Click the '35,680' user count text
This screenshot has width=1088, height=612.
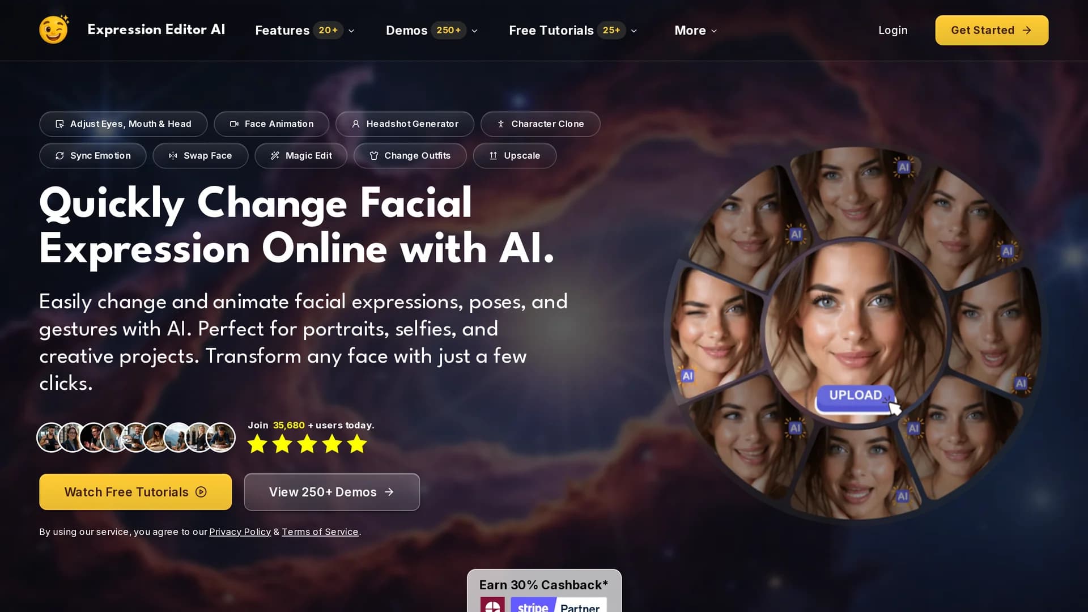click(x=289, y=425)
